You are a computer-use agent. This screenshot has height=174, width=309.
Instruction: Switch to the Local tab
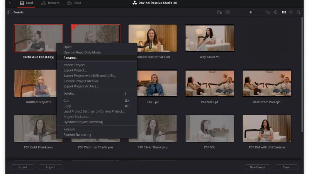(x=26, y=3)
